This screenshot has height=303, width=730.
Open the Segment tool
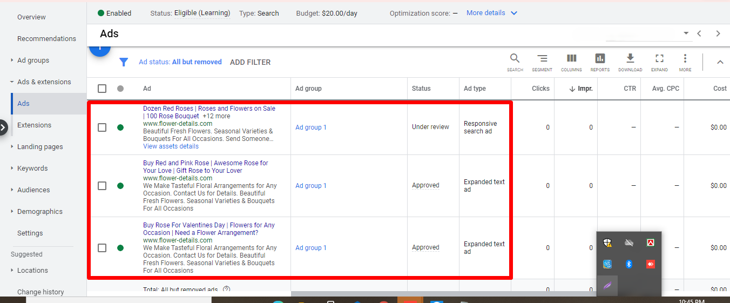pyautogui.click(x=542, y=59)
